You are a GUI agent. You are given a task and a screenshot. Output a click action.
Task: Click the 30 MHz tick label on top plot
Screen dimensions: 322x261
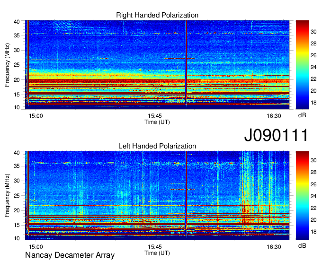pos(17,50)
